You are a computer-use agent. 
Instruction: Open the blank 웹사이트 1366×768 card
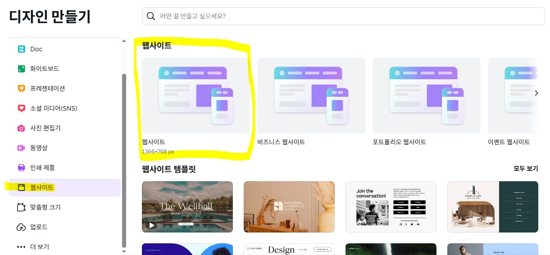click(x=196, y=95)
